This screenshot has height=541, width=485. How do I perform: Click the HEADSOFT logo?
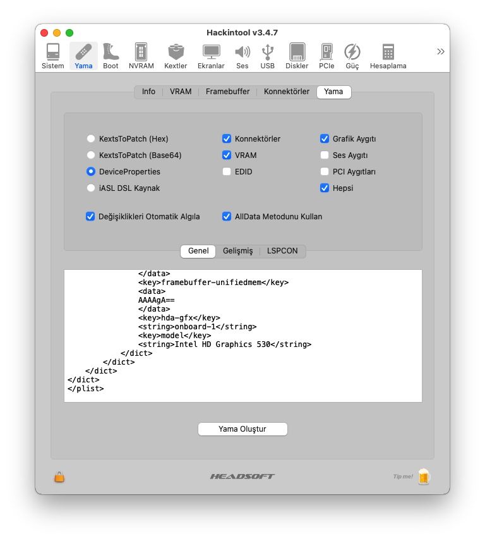(x=242, y=477)
